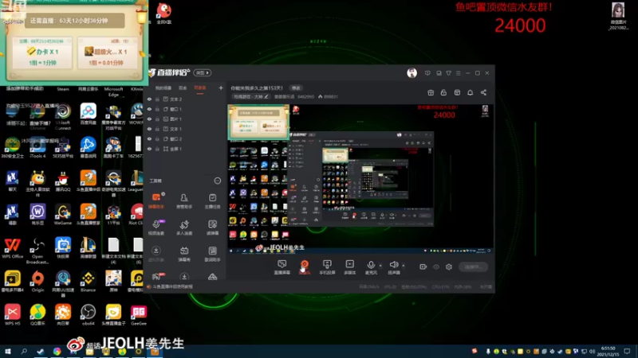Open the WPS Office desktop shortcut

12,248
